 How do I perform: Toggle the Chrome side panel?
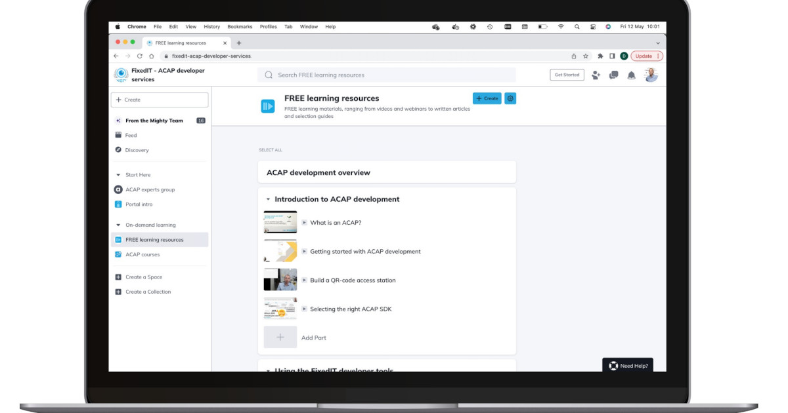612,56
